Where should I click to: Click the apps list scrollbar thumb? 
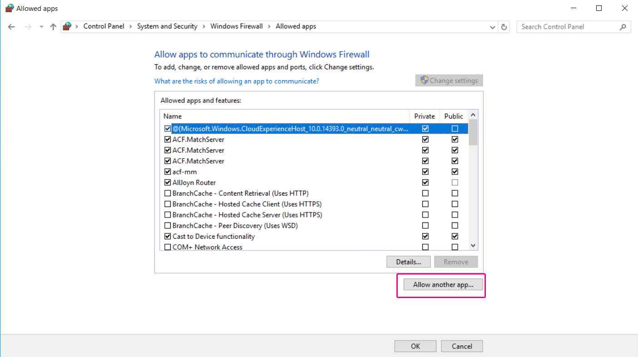click(x=473, y=132)
